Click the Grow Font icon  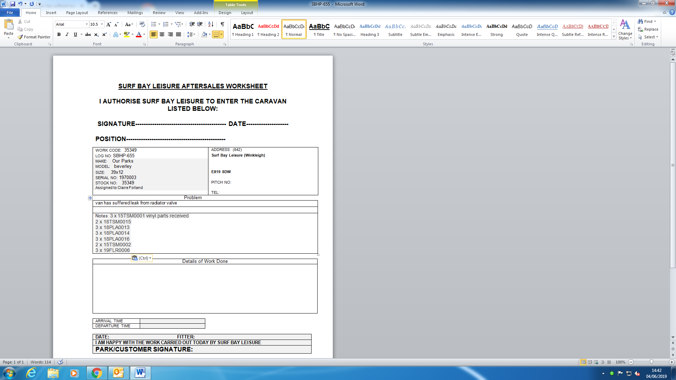point(108,24)
